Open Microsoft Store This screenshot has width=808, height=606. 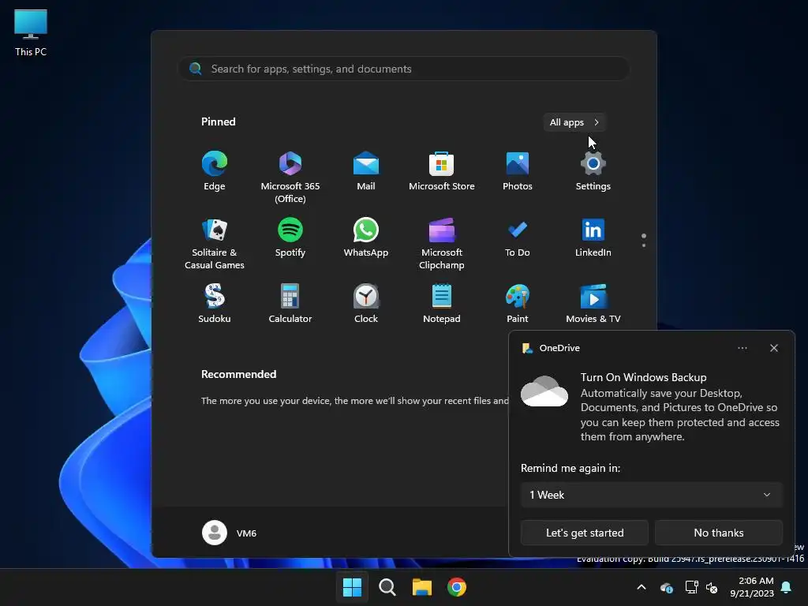pos(442,171)
